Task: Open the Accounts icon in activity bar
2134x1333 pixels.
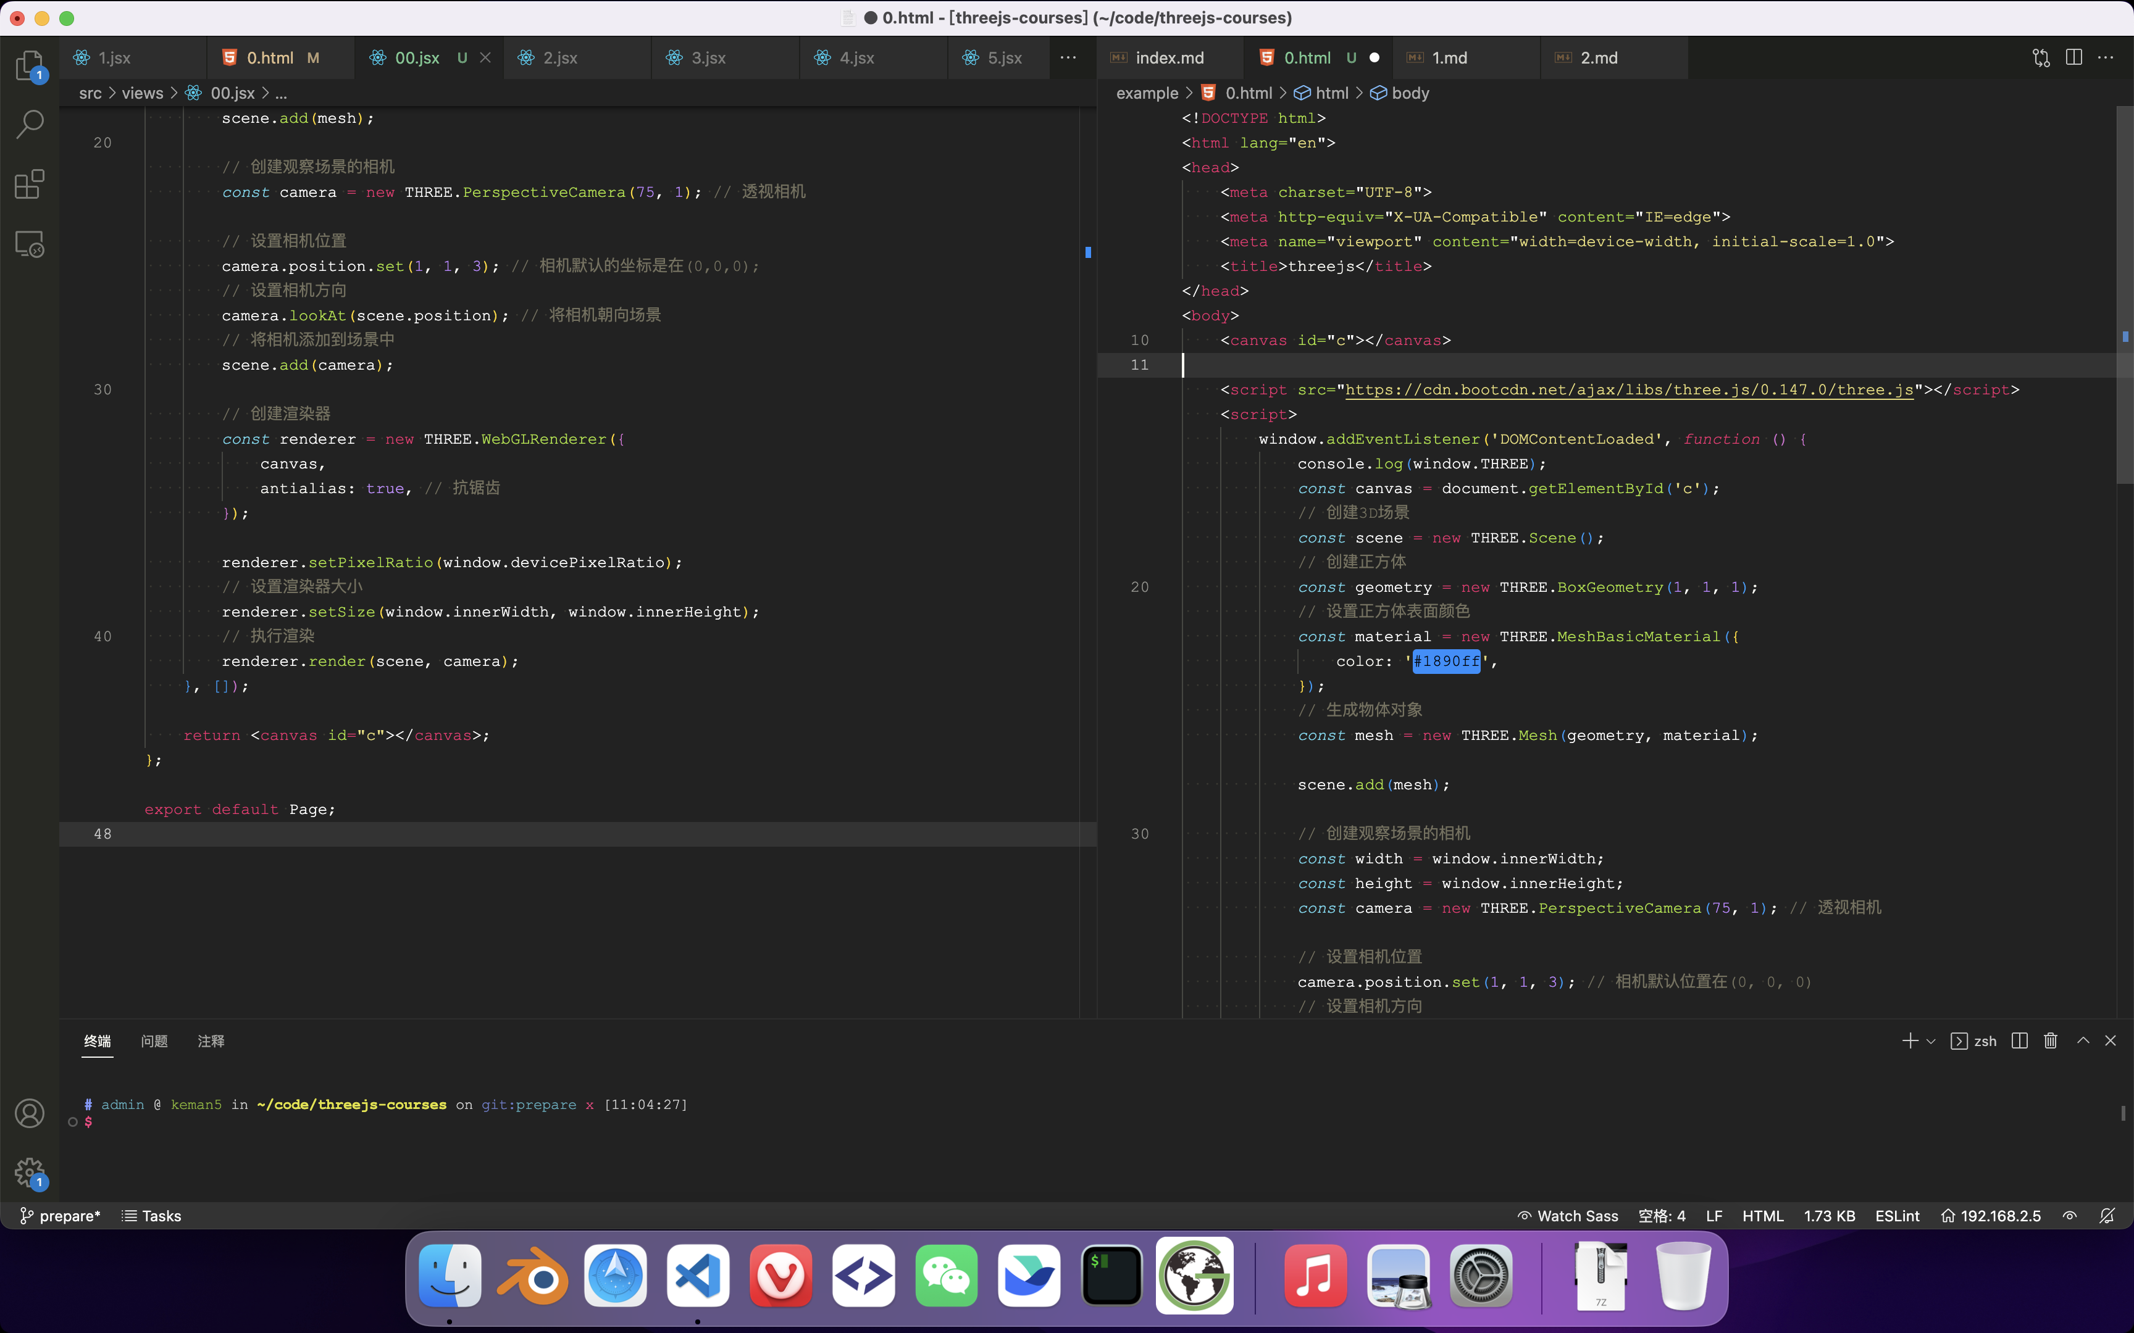Action: pyautogui.click(x=29, y=1113)
